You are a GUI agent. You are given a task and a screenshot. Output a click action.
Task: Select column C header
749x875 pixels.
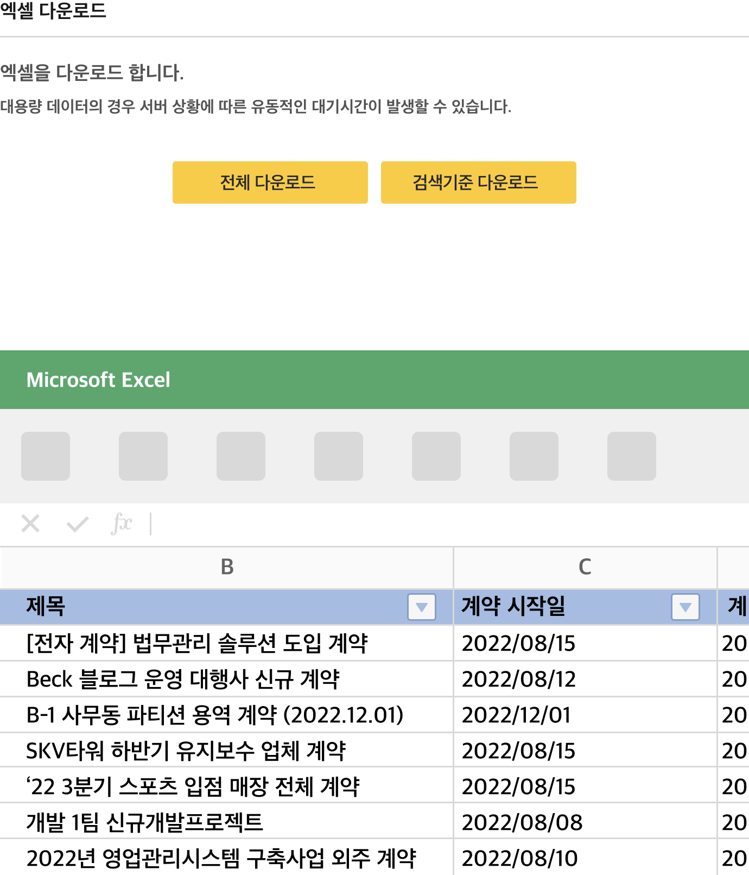(585, 567)
